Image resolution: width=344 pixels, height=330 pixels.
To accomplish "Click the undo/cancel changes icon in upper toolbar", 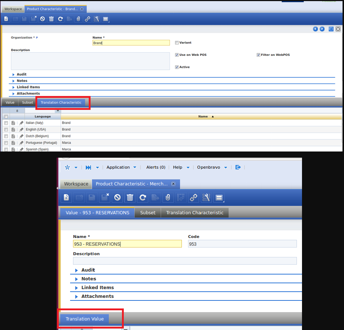I will 43,19.
